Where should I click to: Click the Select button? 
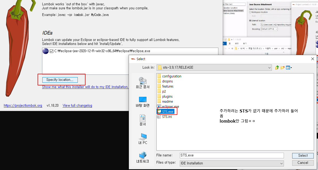303,155
